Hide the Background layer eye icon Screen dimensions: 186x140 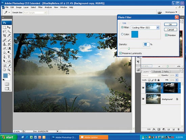click(143, 99)
